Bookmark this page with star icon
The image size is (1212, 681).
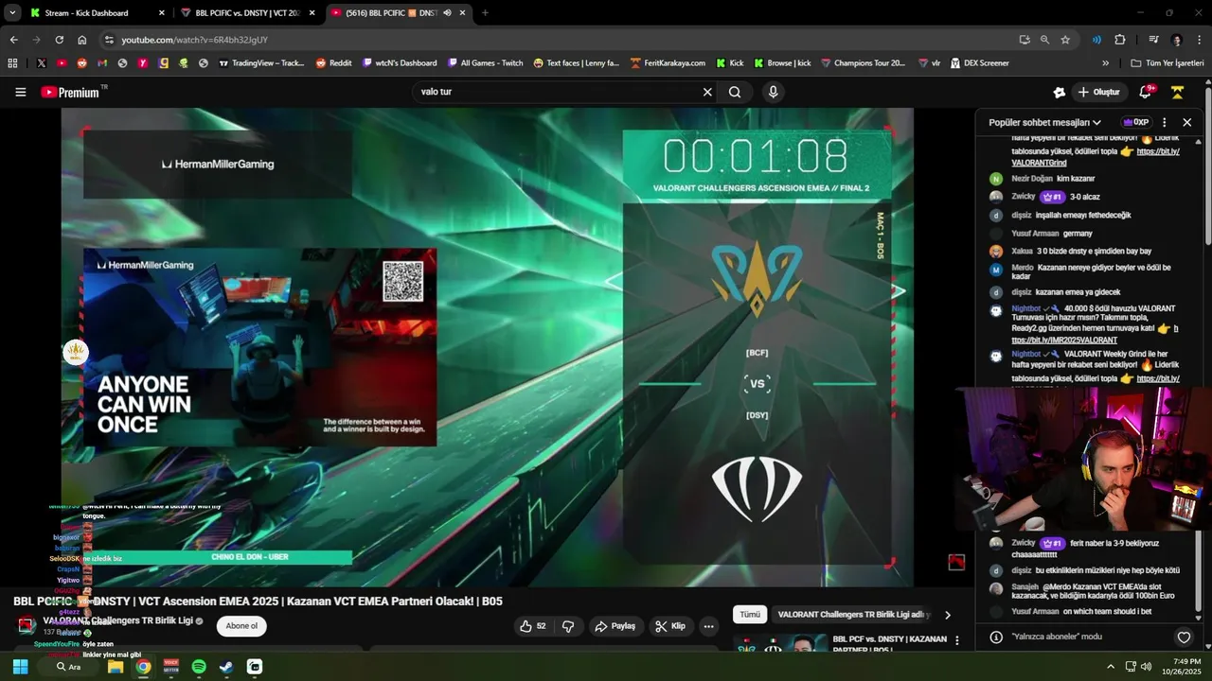[x=1065, y=40]
